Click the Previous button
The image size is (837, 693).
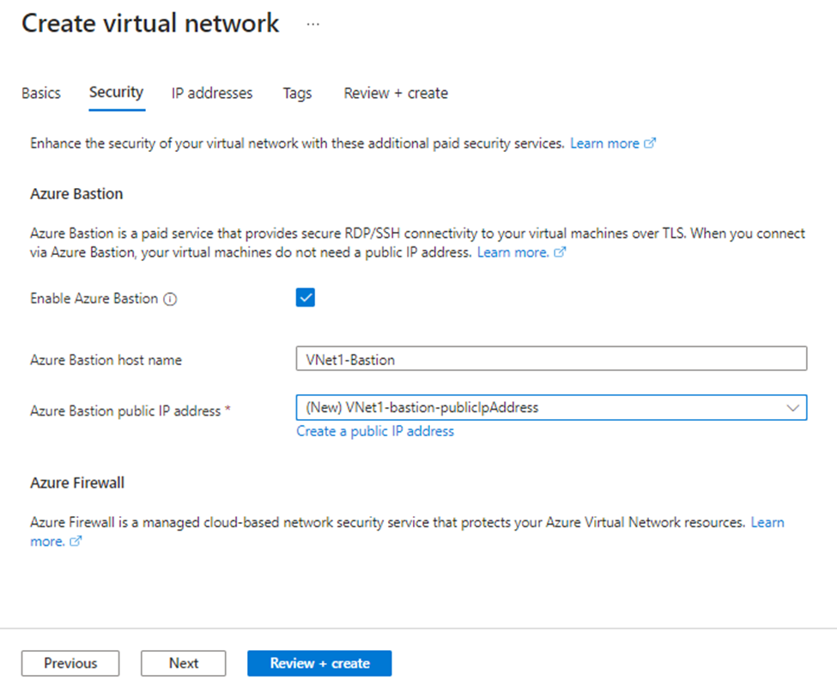pyautogui.click(x=70, y=663)
